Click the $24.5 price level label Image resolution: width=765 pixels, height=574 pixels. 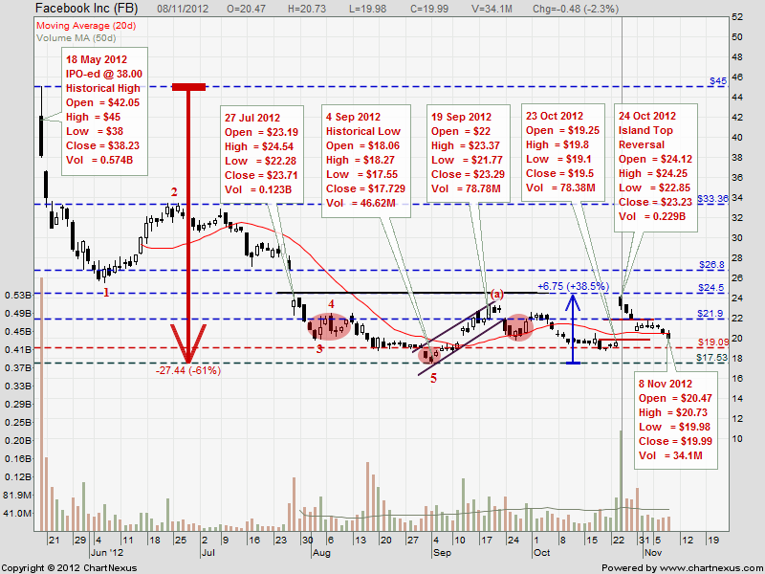pyautogui.click(x=711, y=288)
